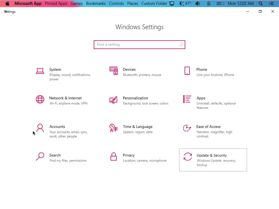Screen dimensions: 279x209
Task: Open the Time & Language icon
Action: coord(114,128)
